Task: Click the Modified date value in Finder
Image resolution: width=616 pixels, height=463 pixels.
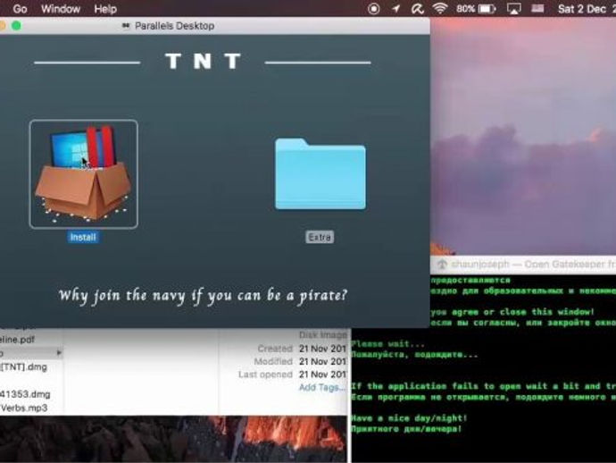Action: pyautogui.click(x=322, y=361)
